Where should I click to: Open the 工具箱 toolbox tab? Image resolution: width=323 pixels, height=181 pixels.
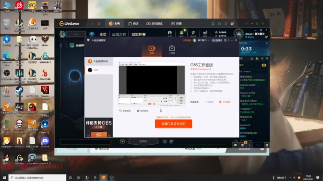(172, 49)
